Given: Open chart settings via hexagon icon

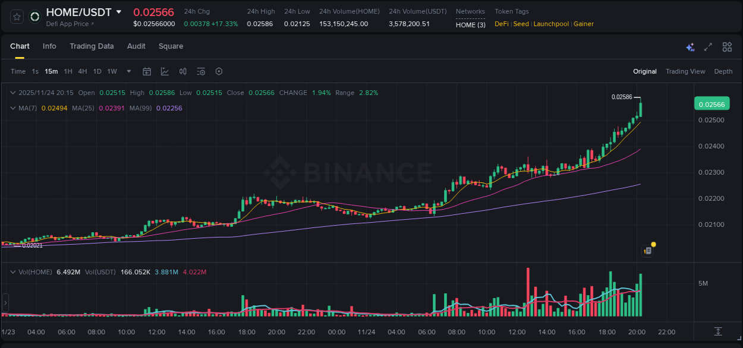Looking at the screenshot, I should point(219,71).
